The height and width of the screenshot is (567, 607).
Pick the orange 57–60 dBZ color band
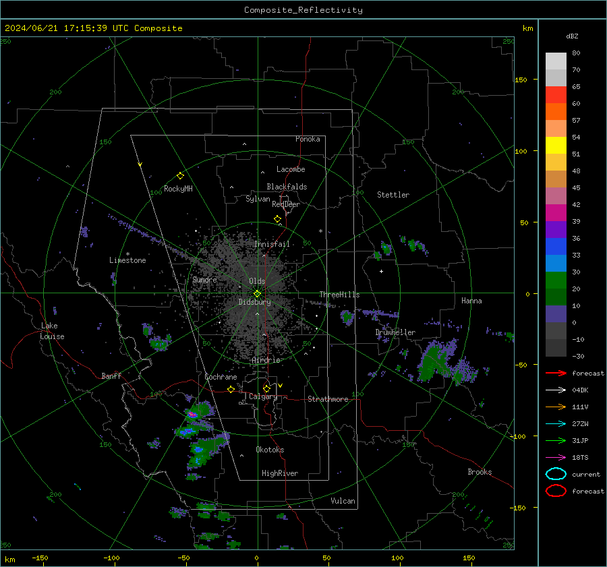[x=556, y=112]
